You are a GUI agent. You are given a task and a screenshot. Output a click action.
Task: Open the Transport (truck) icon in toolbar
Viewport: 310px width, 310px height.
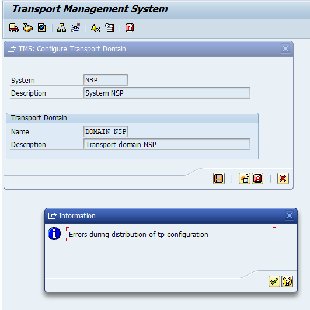click(x=14, y=27)
